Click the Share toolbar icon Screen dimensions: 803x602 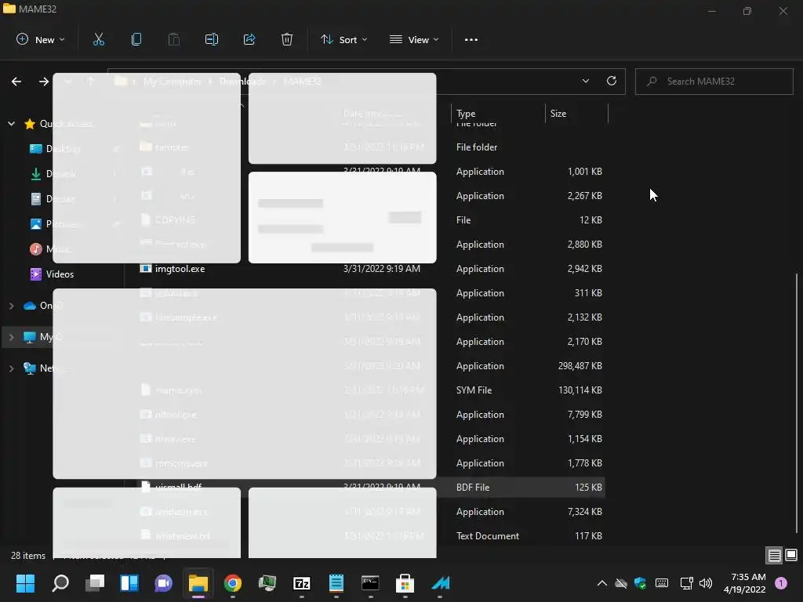pos(249,39)
